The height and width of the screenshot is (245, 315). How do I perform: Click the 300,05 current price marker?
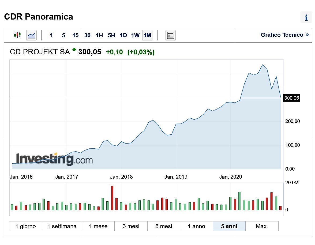(x=291, y=98)
